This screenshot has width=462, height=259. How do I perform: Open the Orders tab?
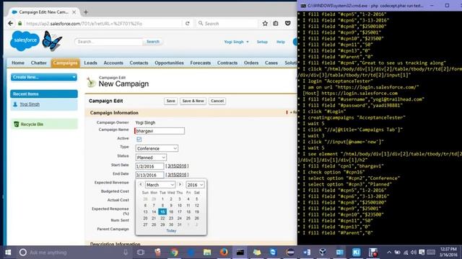pos(251,63)
